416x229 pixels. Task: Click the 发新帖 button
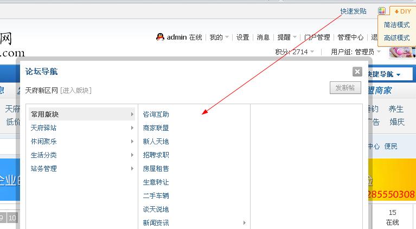345,87
